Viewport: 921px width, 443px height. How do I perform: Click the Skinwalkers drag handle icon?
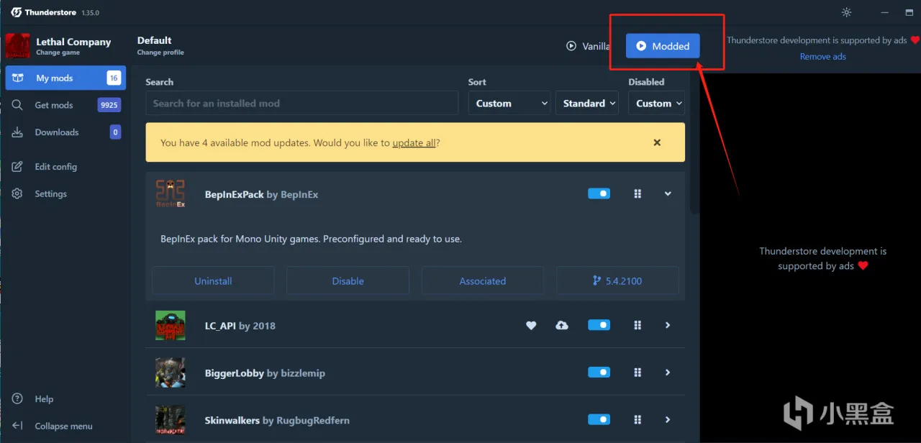[x=638, y=420]
